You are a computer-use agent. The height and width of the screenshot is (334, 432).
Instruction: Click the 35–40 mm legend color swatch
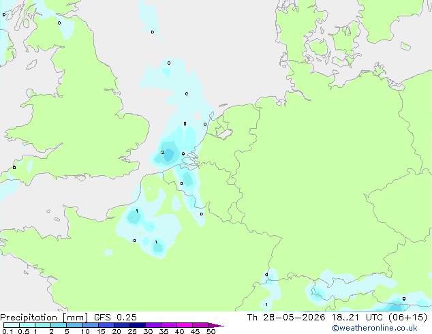click(168, 325)
